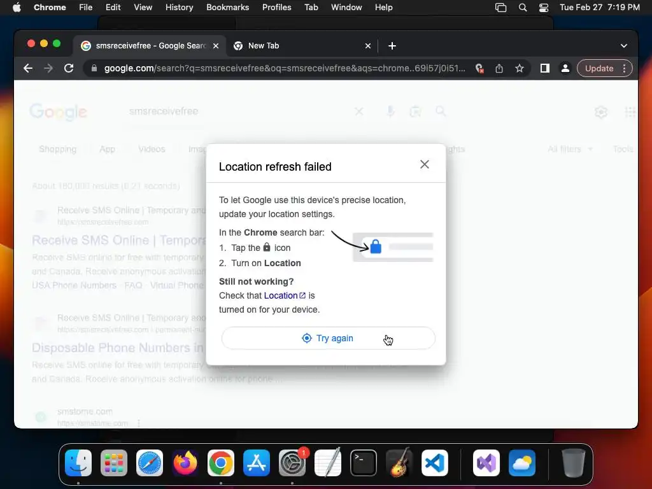Open Chrome three-dot menu
This screenshot has height=489, width=652.
(x=625, y=68)
